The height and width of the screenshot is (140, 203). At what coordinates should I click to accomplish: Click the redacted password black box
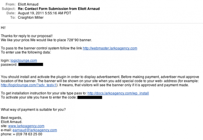[31, 64]
